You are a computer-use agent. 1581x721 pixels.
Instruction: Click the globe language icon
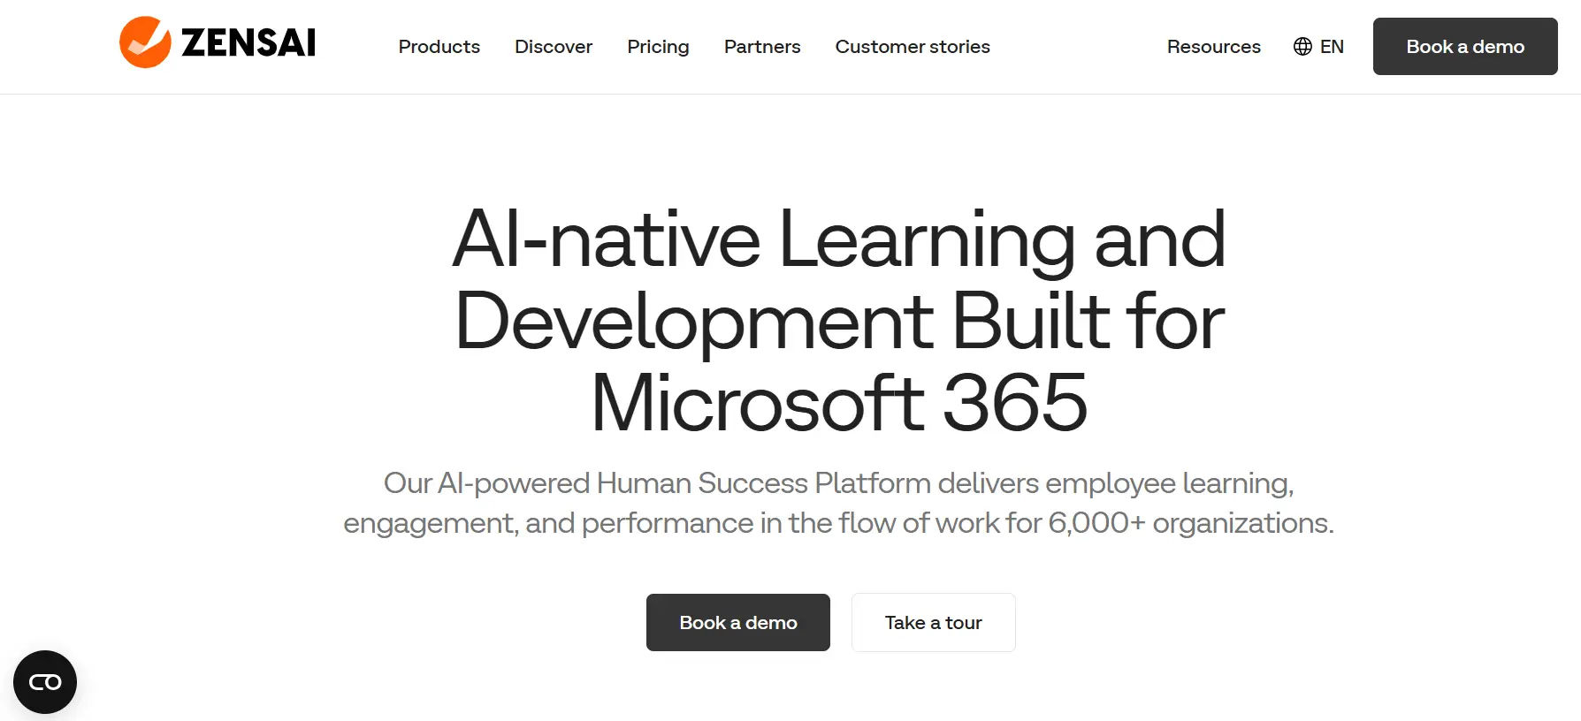pyautogui.click(x=1302, y=46)
